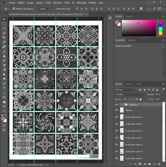Click the foreground color swatch in toolbar
This screenshot has width=166, height=167.
pyautogui.click(x=3, y=118)
